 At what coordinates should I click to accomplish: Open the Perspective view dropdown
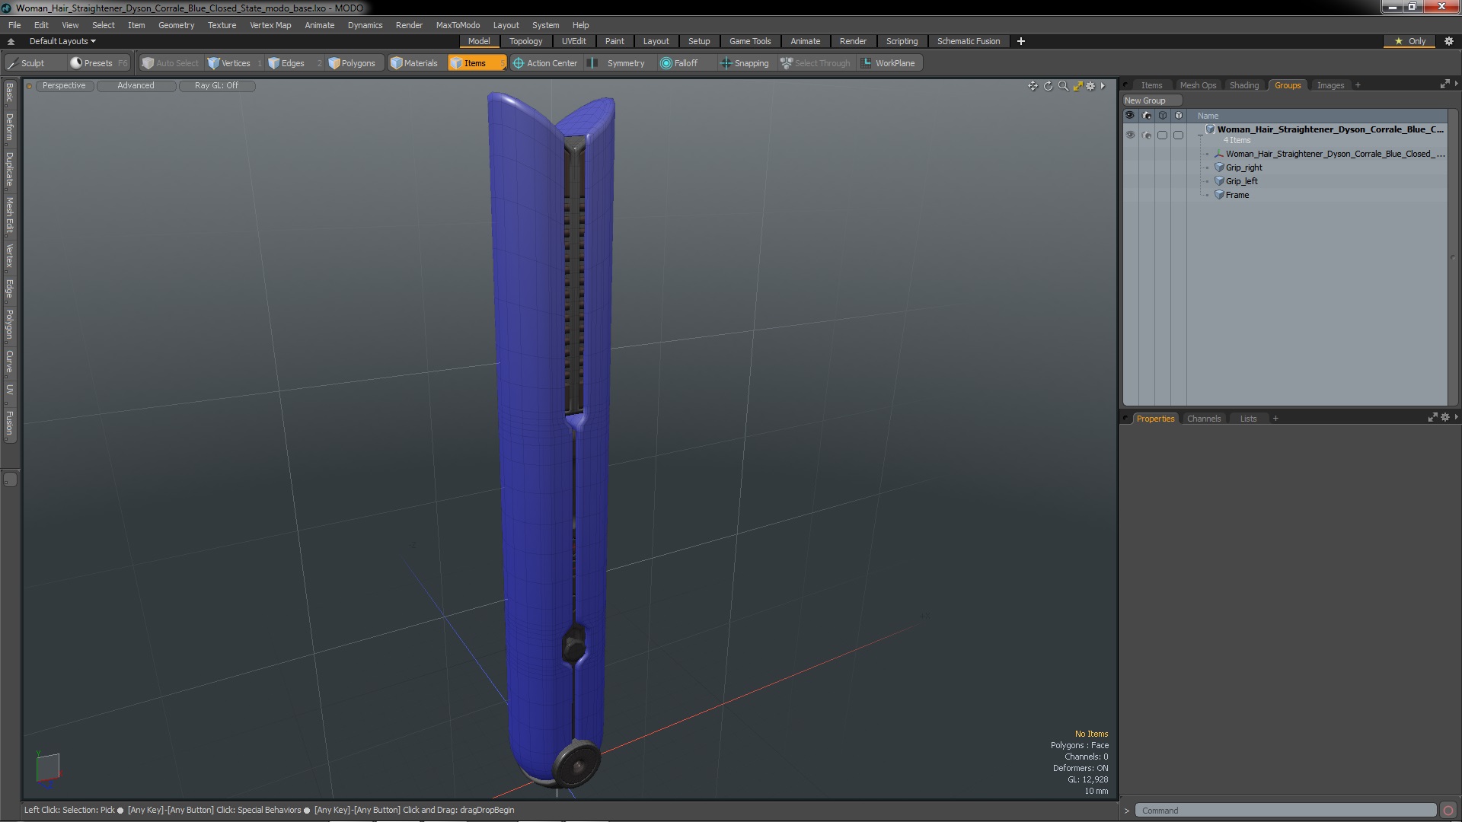pyautogui.click(x=64, y=86)
